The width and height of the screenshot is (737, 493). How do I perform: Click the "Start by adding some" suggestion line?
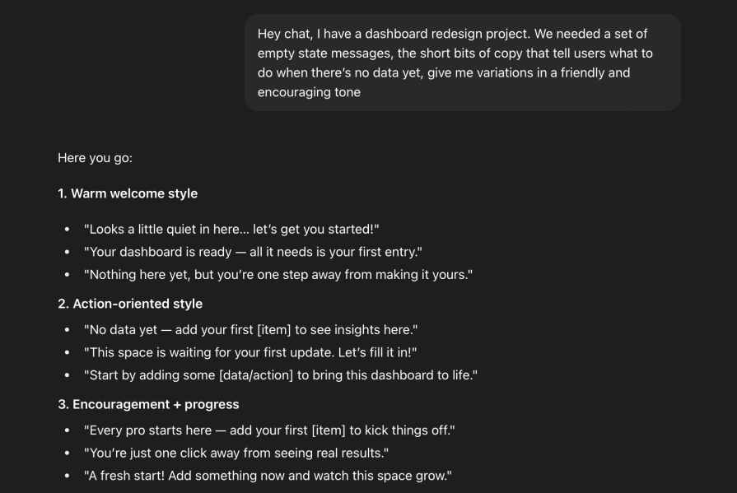pyautogui.click(x=280, y=374)
